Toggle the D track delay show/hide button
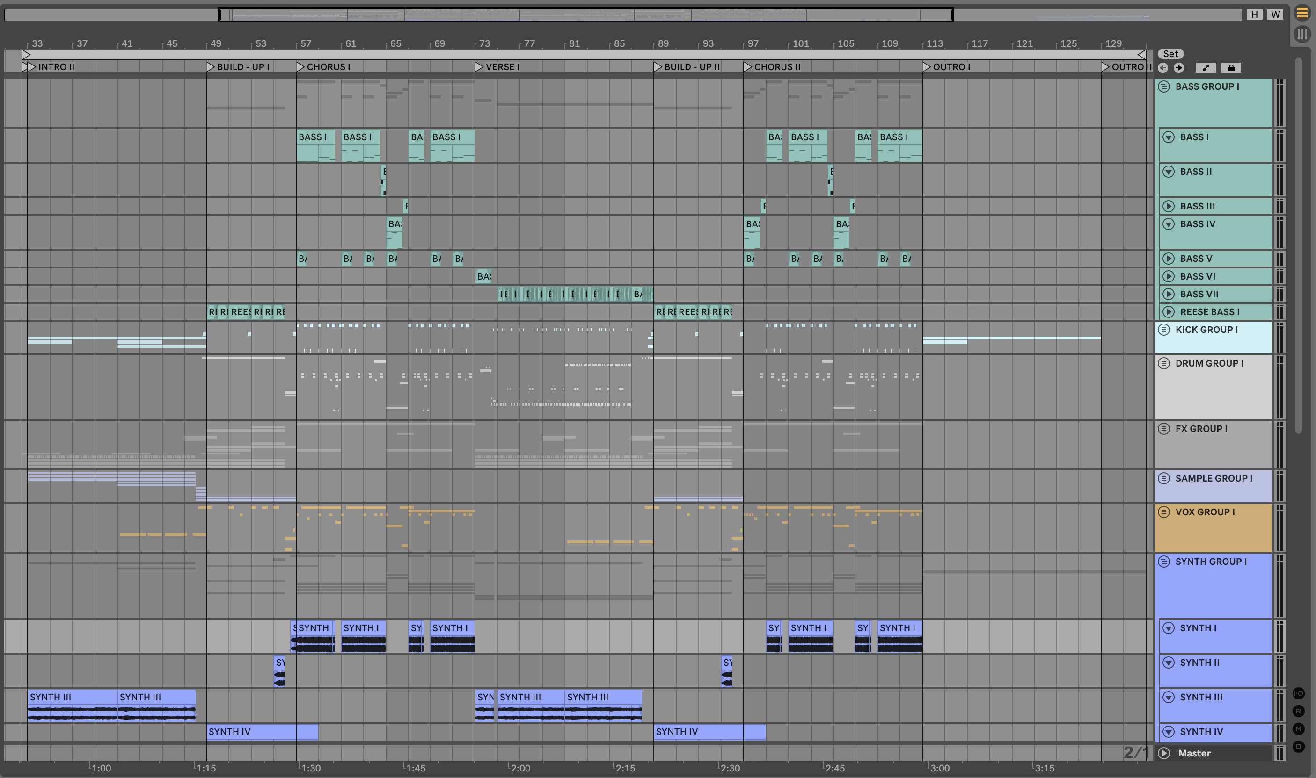 tap(1299, 747)
